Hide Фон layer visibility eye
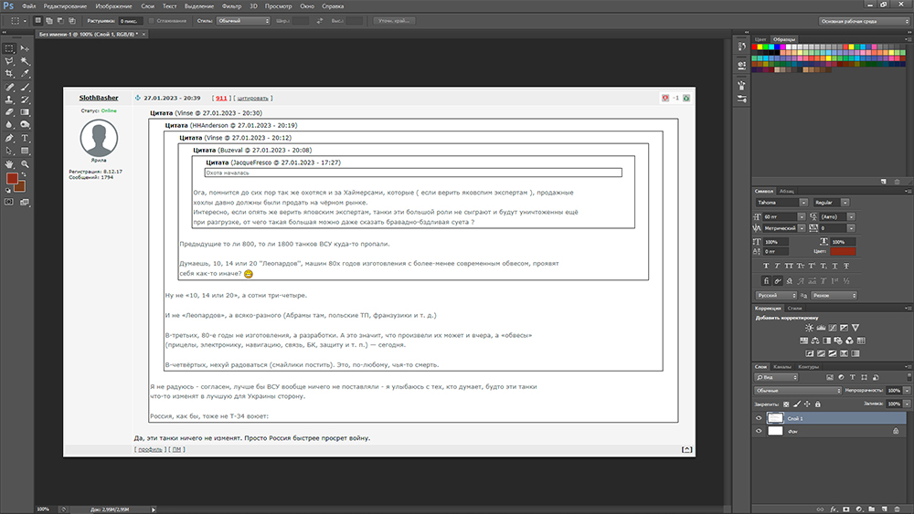 click(x=759, y=431)
